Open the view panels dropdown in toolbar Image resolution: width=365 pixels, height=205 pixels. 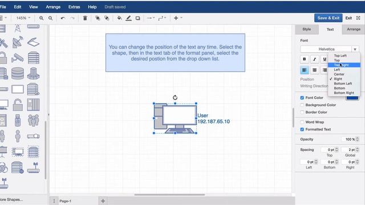(x=3, y=18)
